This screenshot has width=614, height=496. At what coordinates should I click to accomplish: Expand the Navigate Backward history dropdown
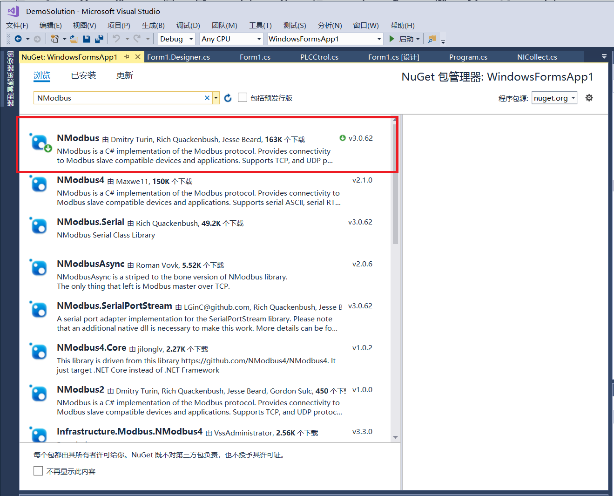coord(28,39)
